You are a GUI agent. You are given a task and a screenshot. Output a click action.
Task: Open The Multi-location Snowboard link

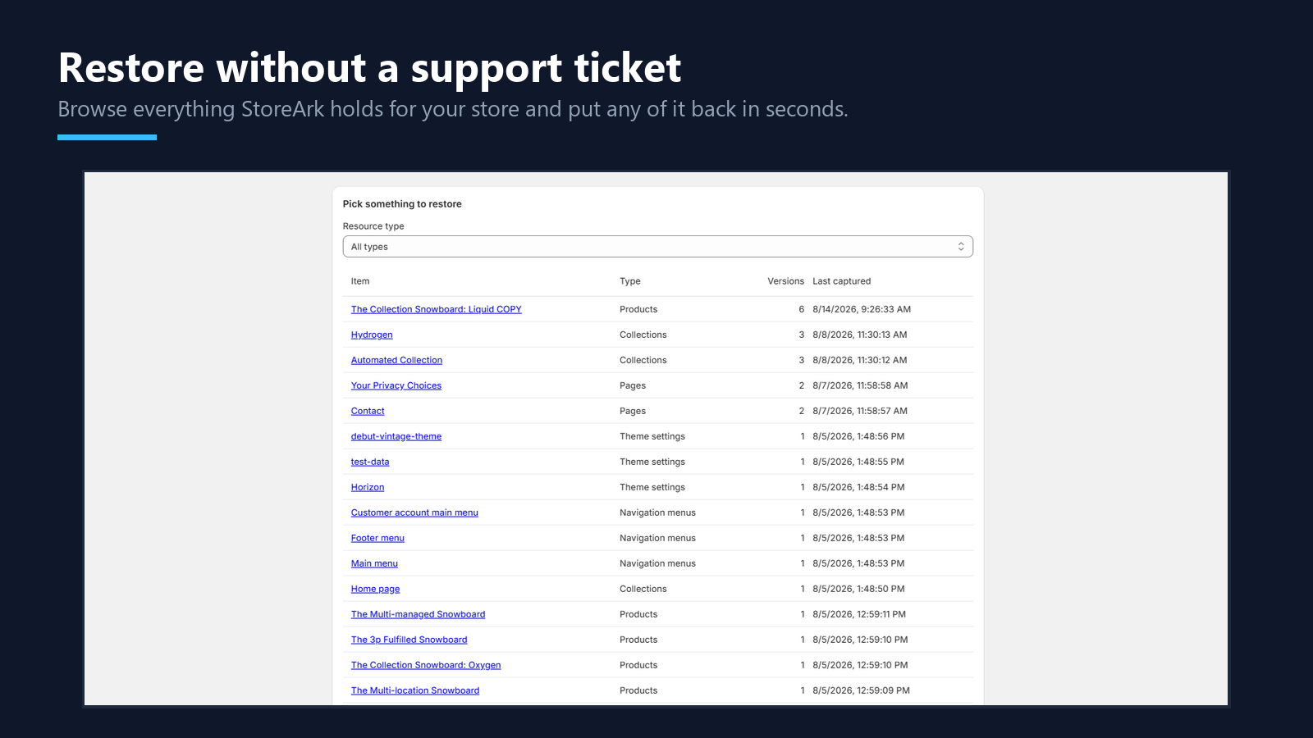click(x=415, y=690)
